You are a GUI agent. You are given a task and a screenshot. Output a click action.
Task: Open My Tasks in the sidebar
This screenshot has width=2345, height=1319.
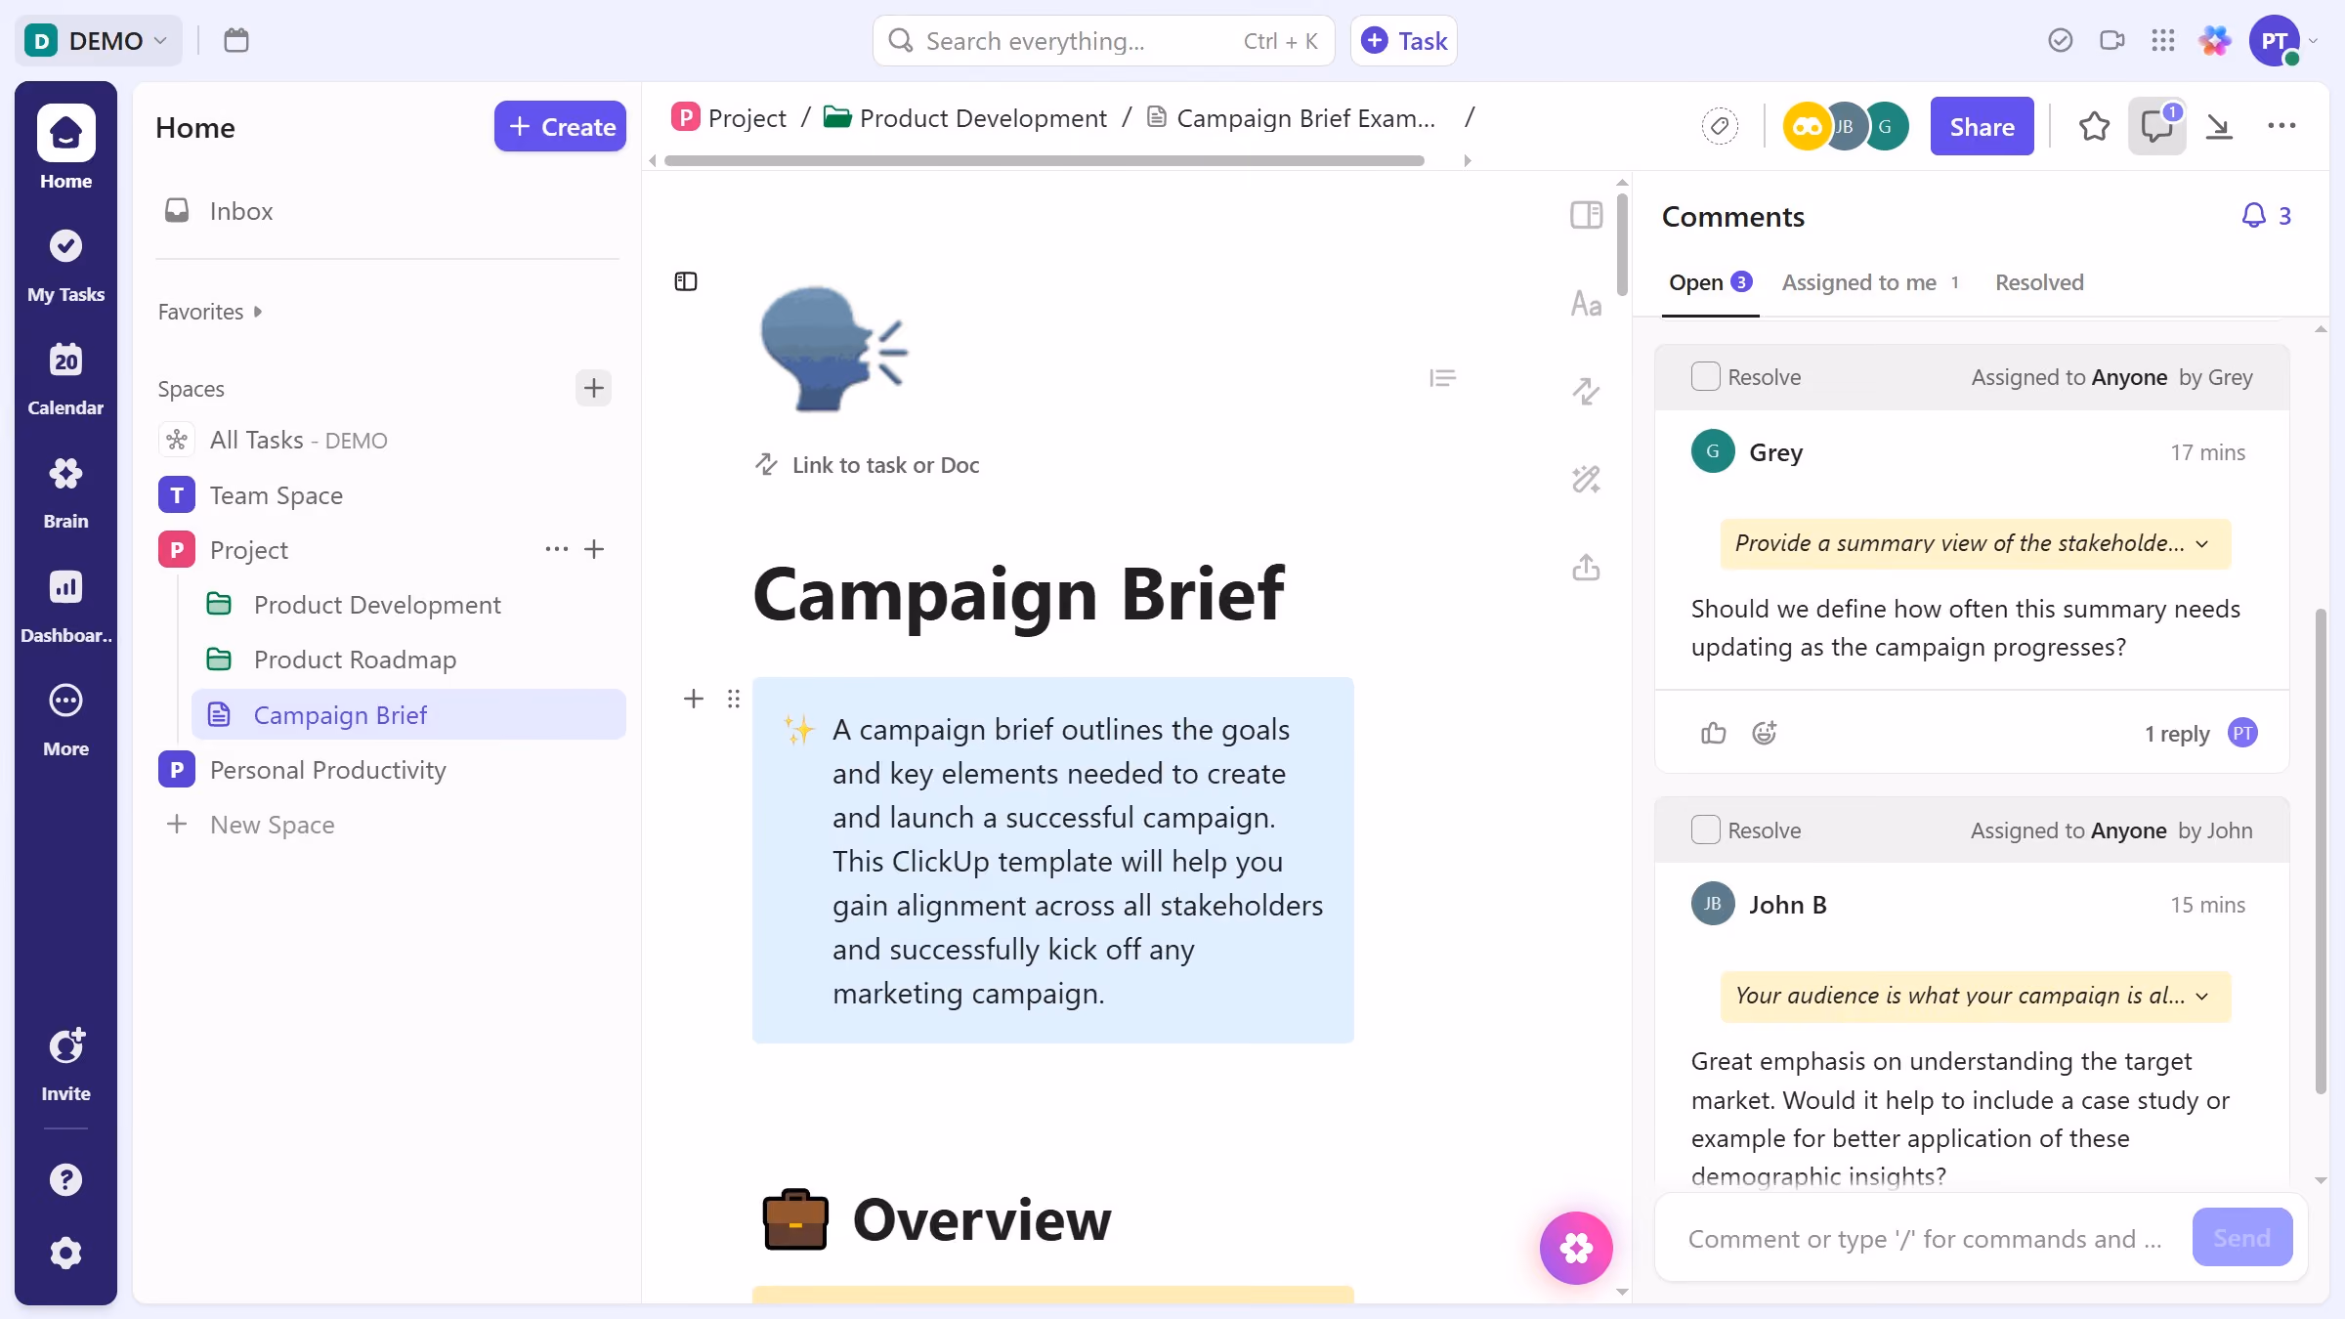[65, 265]
